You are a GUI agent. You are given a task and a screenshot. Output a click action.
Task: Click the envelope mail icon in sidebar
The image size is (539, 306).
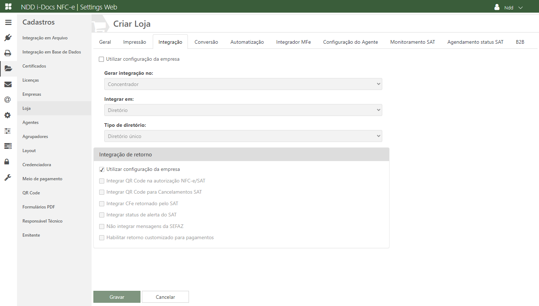pyautogui.click(x=8, y=85)
